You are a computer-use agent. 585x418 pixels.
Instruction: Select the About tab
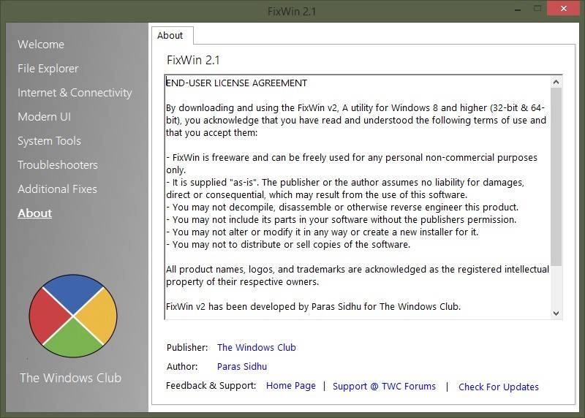172,35
